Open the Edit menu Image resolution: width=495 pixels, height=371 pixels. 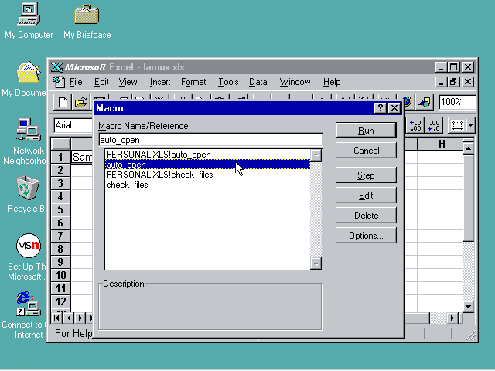point(101,82)
